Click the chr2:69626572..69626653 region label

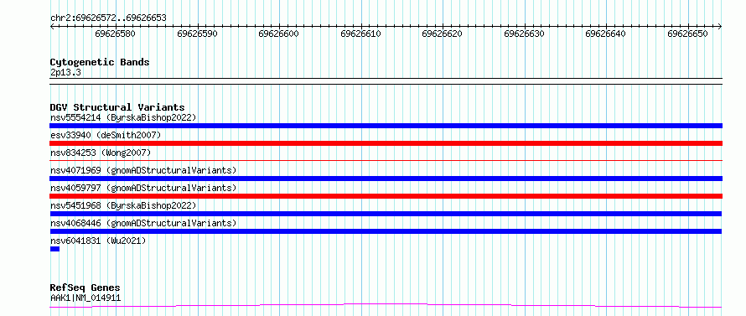click(108, 18)
